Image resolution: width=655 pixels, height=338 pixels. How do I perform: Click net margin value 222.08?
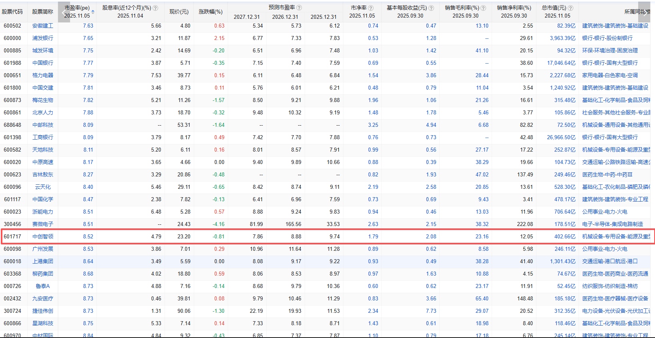(x=525, y=224)
